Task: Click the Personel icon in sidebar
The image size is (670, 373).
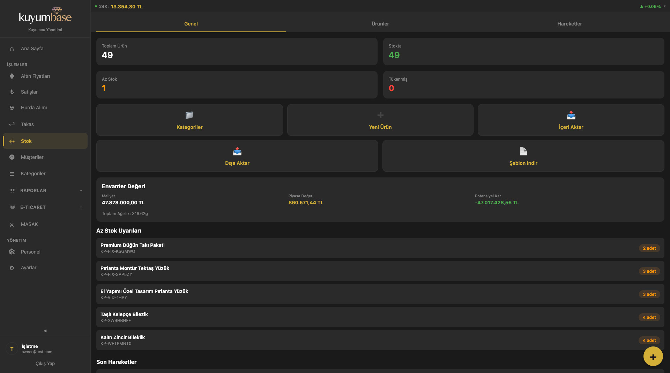Action: [12, 252]
